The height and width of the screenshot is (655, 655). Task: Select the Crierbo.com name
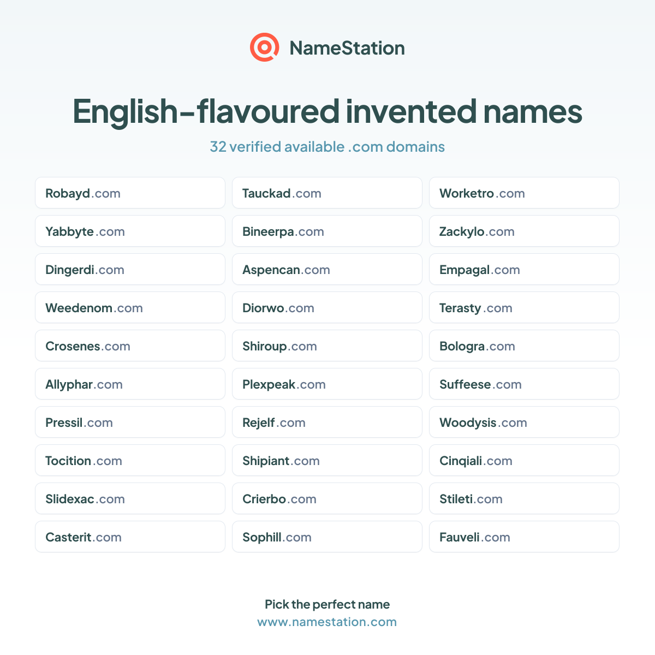(327, 498)
